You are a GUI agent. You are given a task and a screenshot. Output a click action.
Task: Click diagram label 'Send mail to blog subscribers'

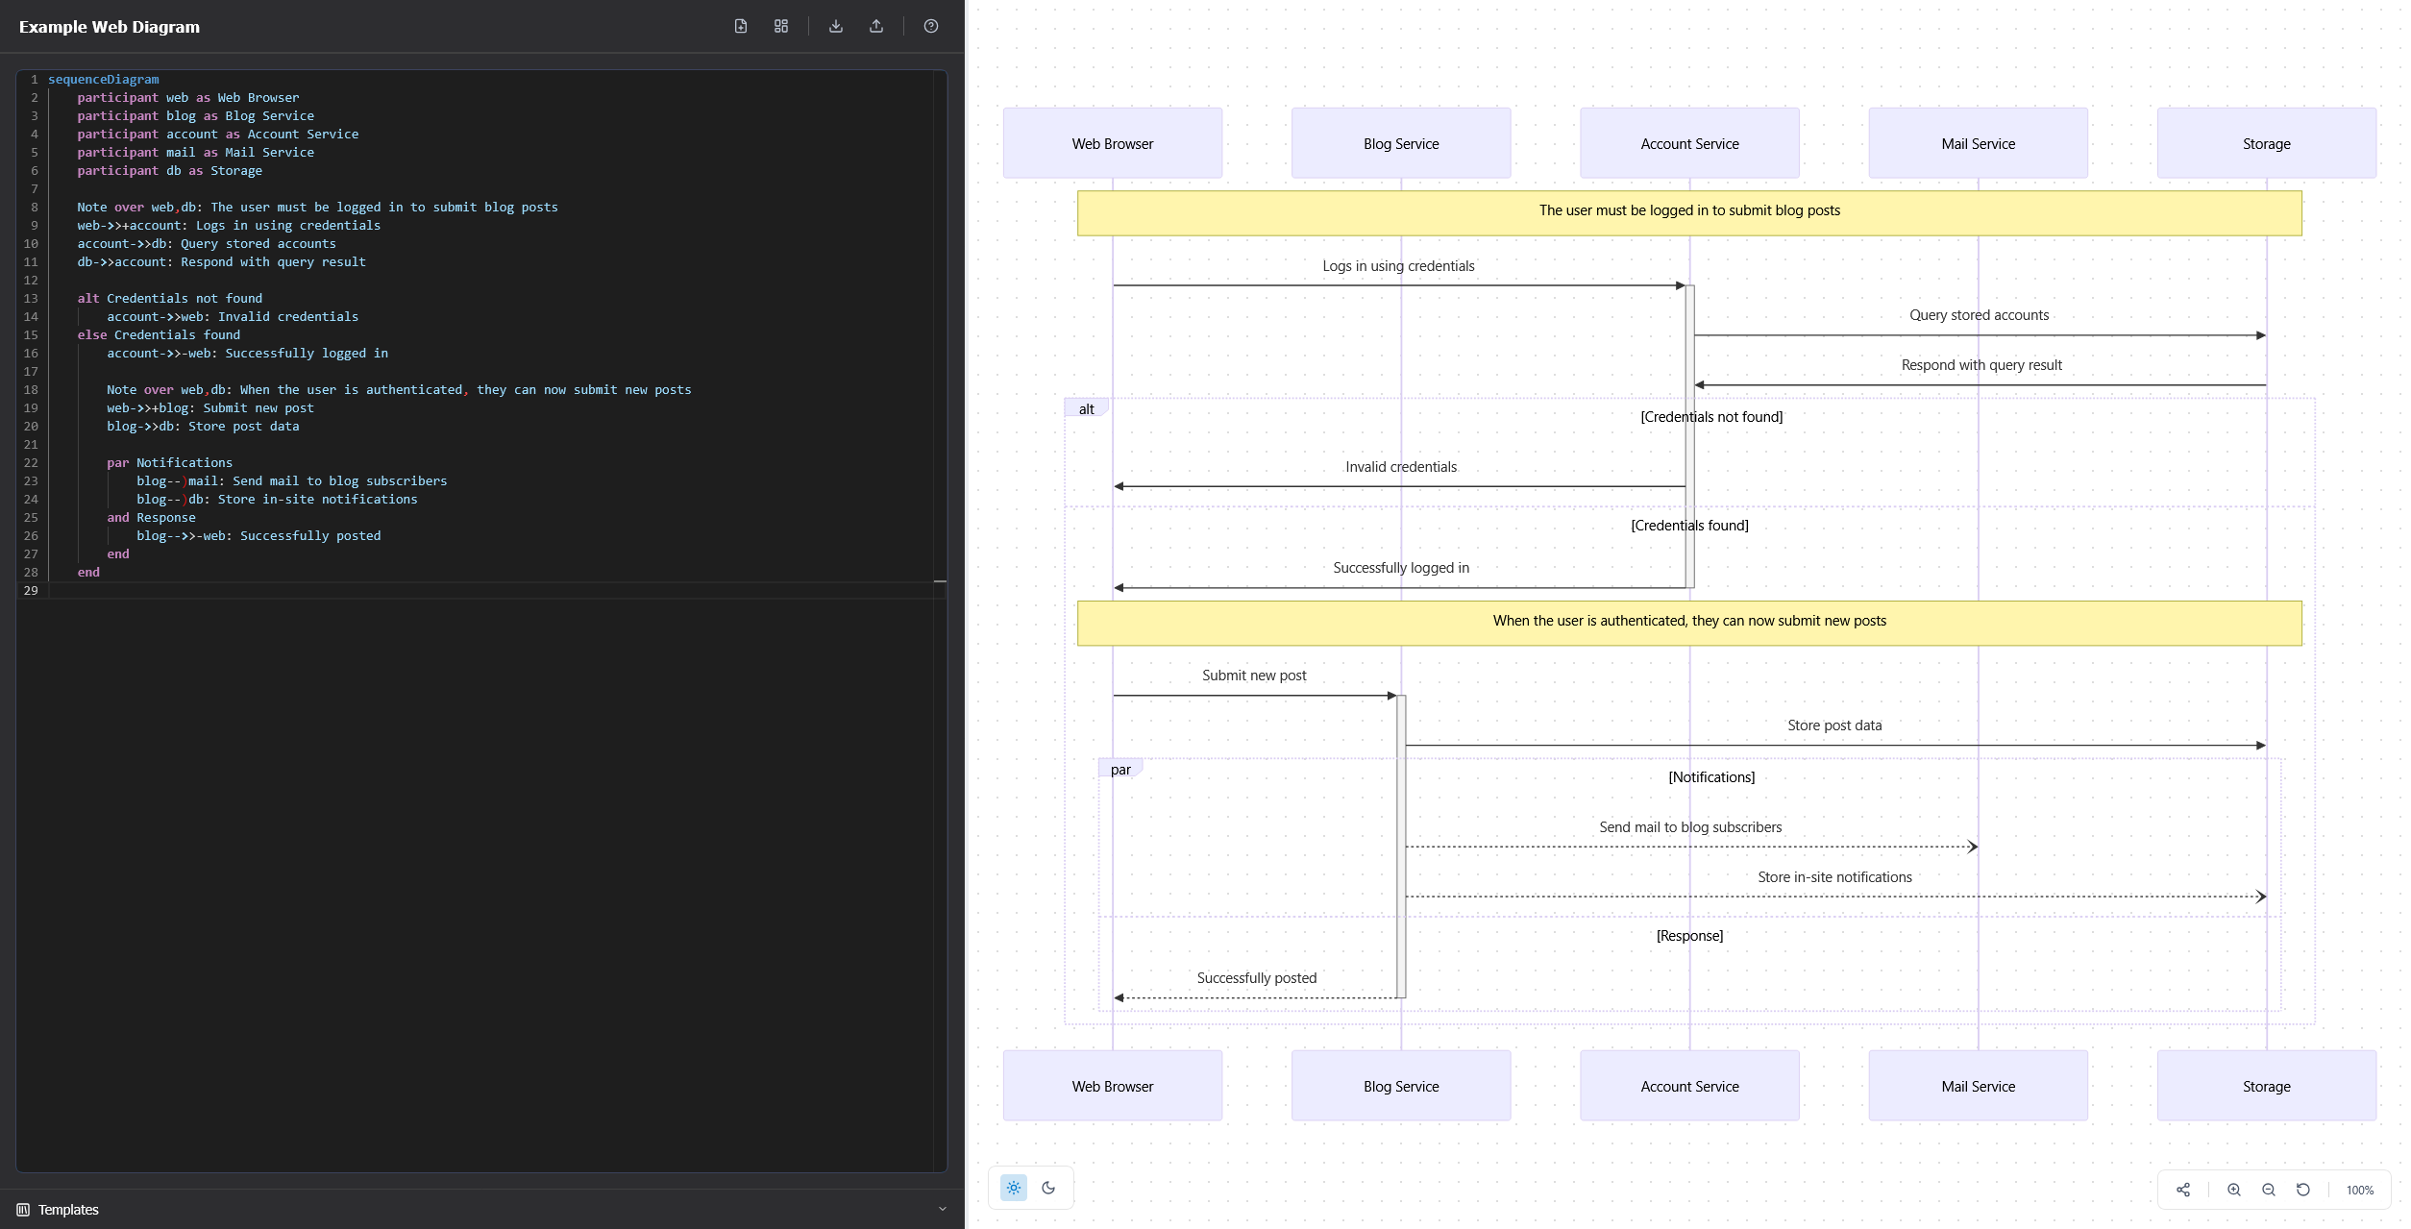[1690, 827]
